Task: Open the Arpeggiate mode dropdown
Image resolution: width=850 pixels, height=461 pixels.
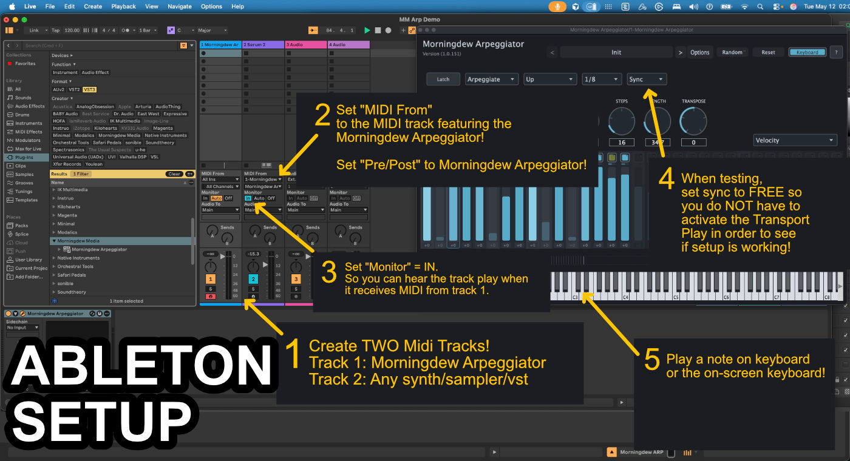Action: click(x=492, y=79)
